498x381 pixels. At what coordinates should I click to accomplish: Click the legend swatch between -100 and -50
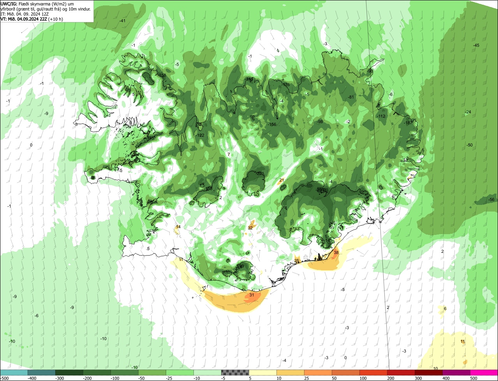click(x=124, y=372)
